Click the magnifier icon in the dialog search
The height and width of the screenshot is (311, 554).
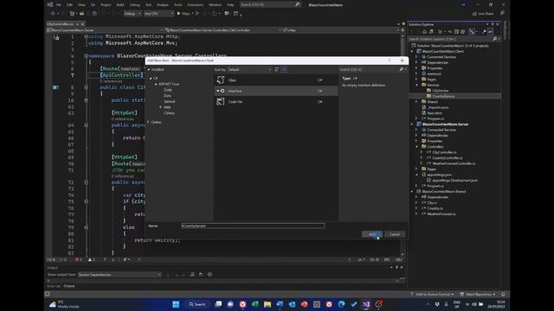point(402,69)
